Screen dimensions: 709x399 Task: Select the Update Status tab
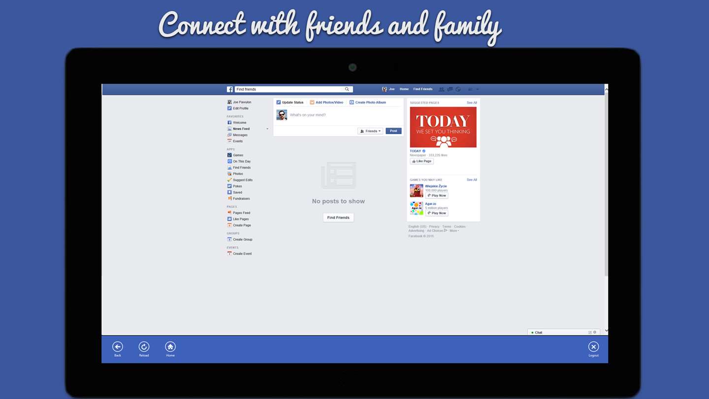pyautogui.click(x=290, y=102)
